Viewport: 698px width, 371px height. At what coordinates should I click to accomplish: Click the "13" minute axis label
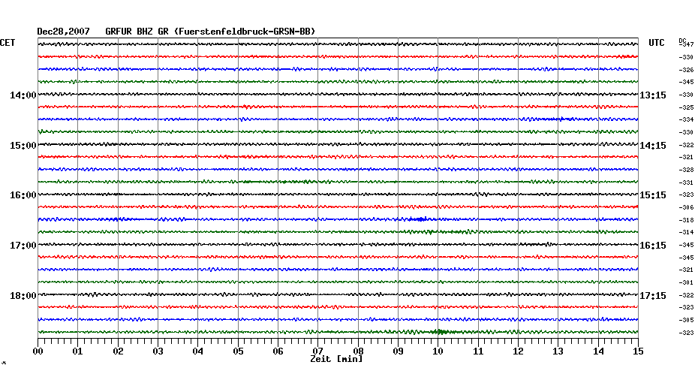pos(558,351)
